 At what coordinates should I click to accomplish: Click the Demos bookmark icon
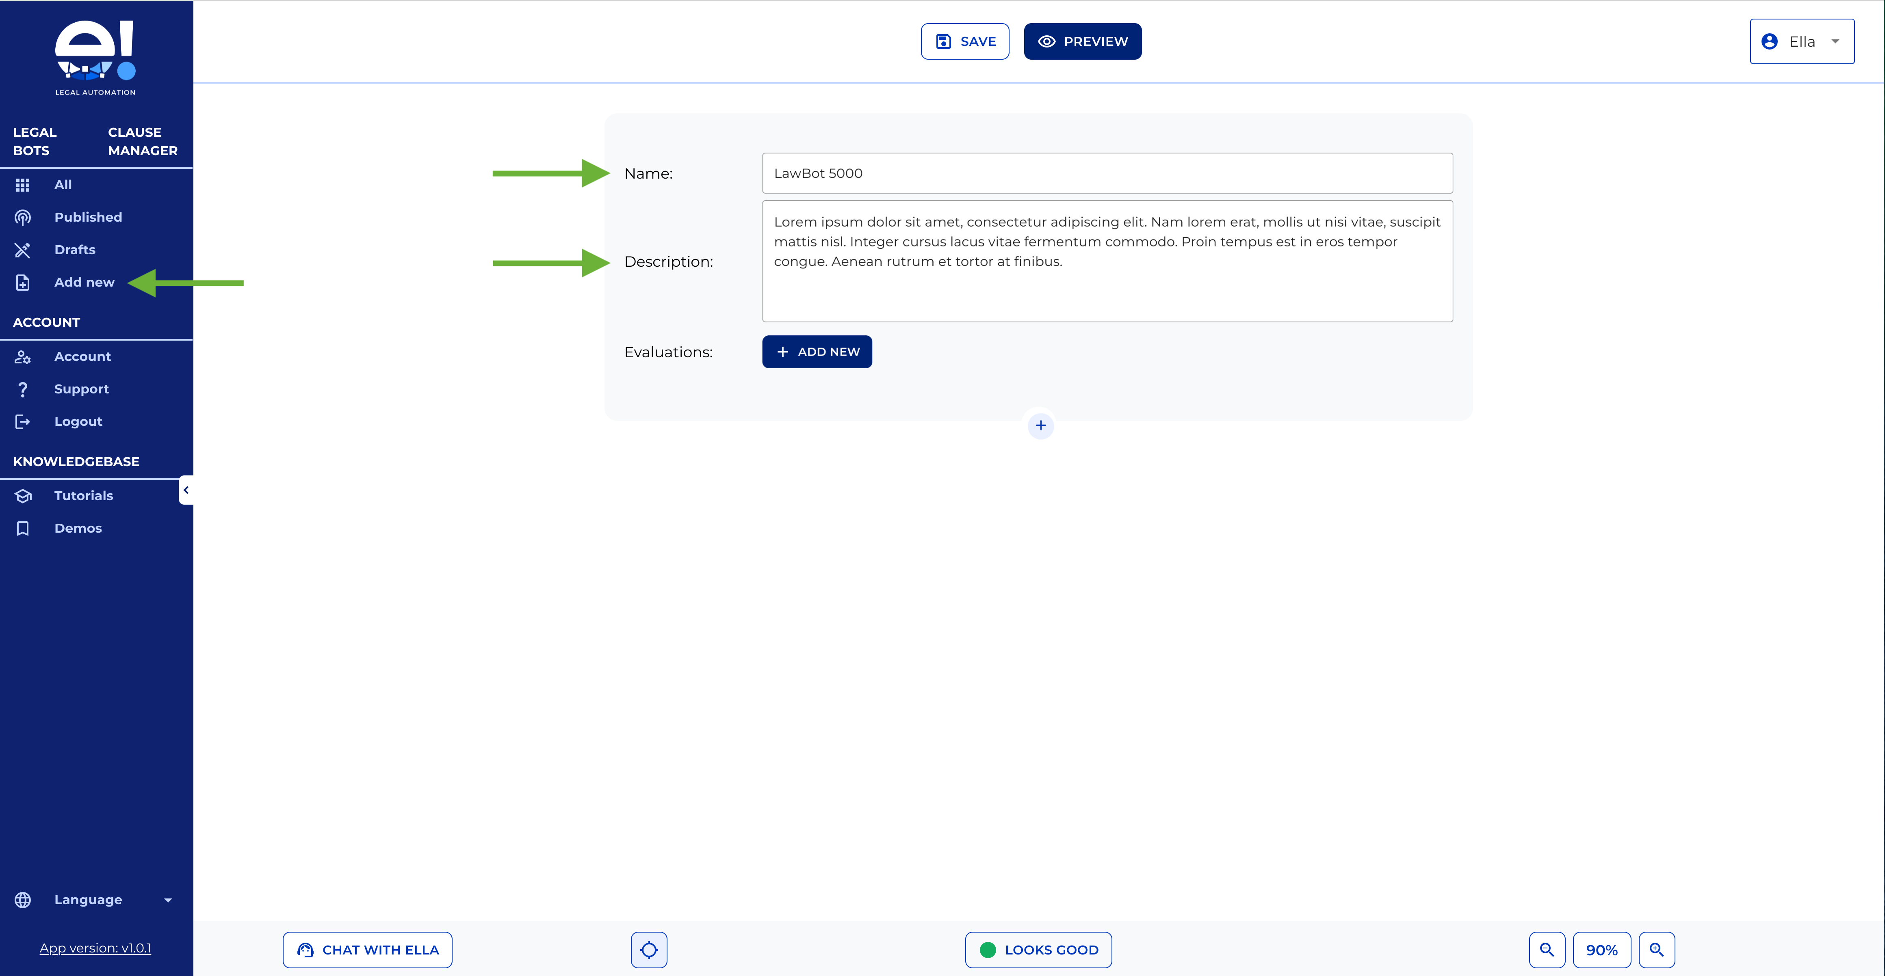(23, 528)
